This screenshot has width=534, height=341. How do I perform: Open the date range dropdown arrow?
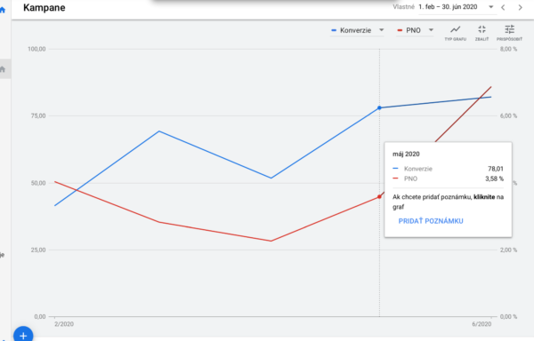point(490,7)
